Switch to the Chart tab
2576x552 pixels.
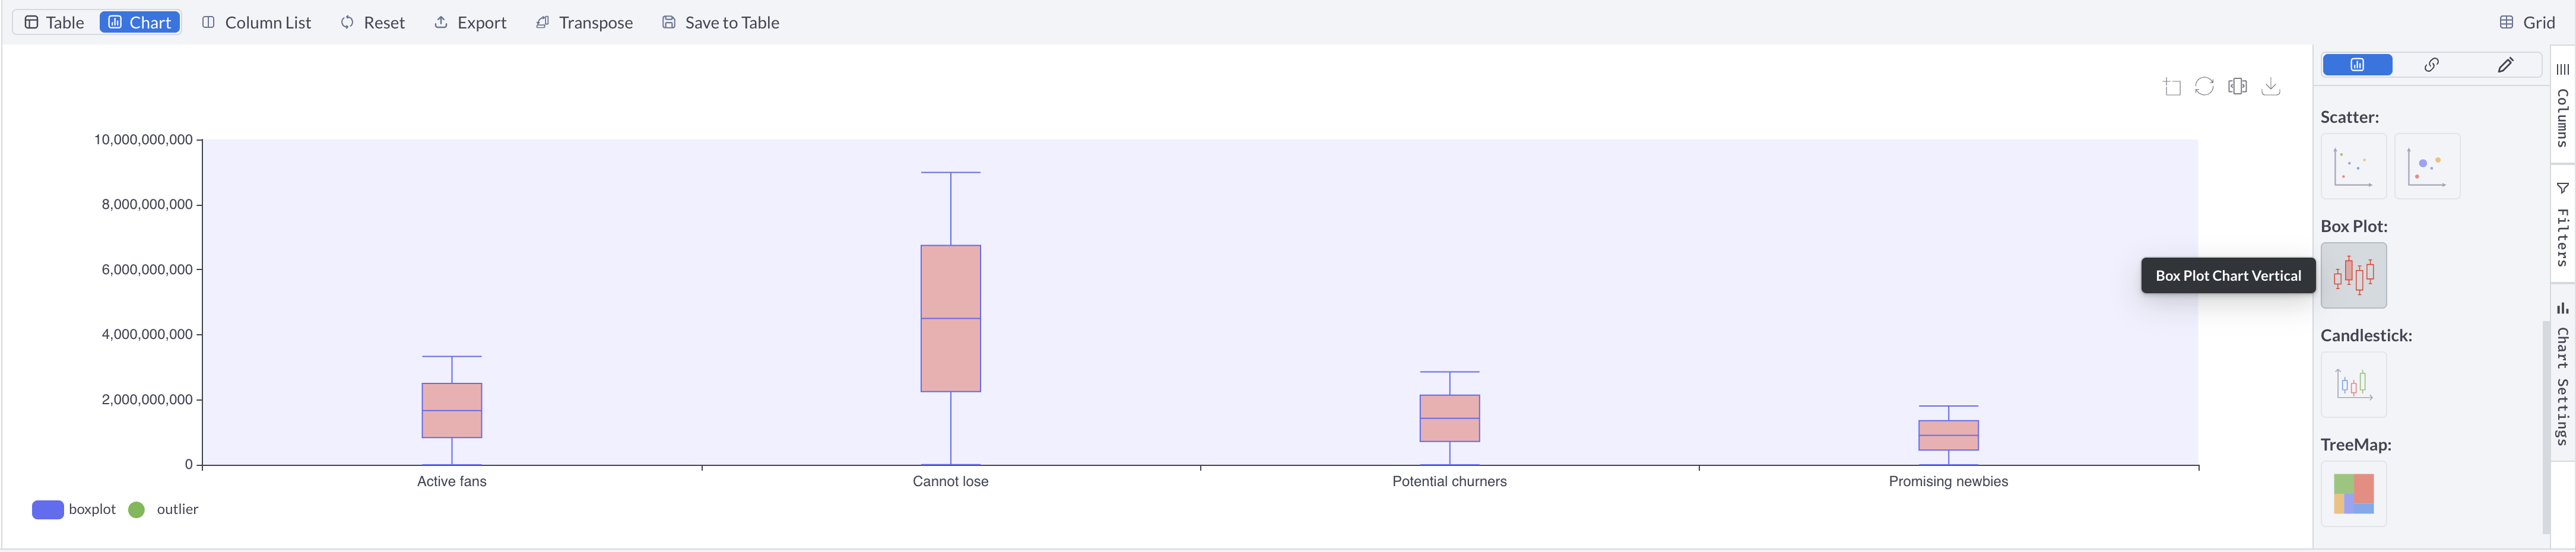click(139, 21)
